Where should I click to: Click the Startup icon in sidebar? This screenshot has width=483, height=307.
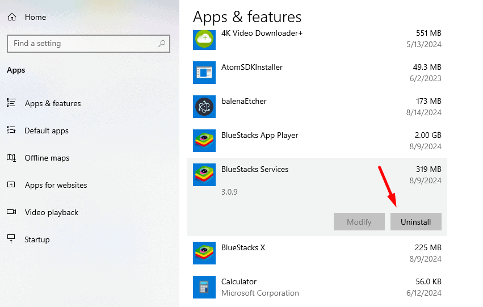[11, 239]
